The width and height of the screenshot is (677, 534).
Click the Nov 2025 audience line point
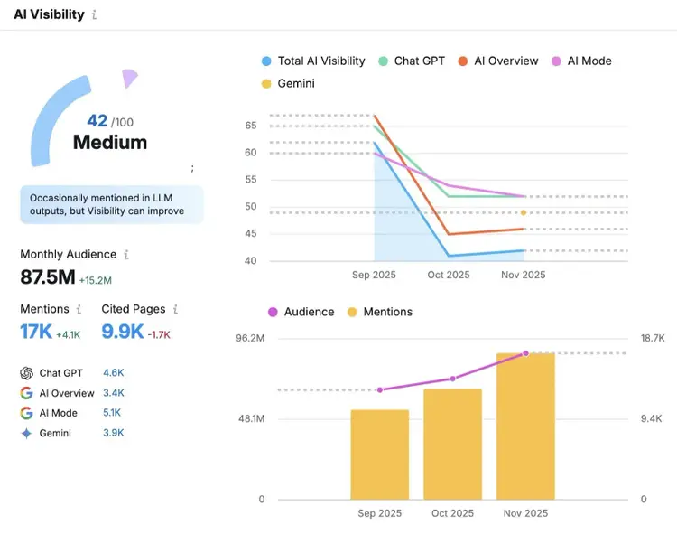pyautogui.click(x=525, y=353)
